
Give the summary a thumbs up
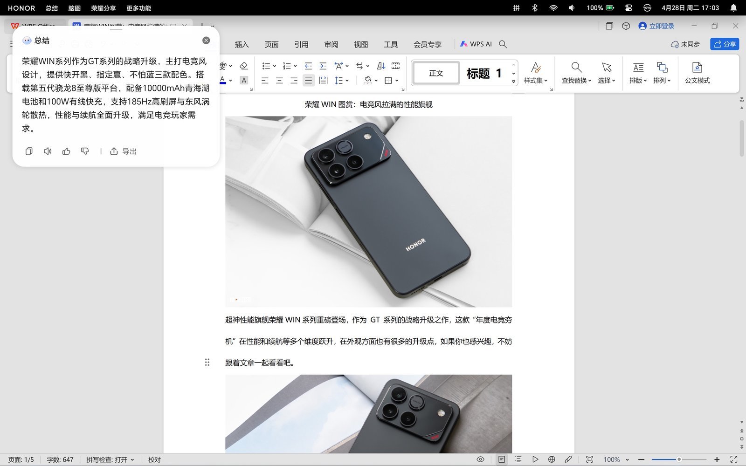[66, 151]
